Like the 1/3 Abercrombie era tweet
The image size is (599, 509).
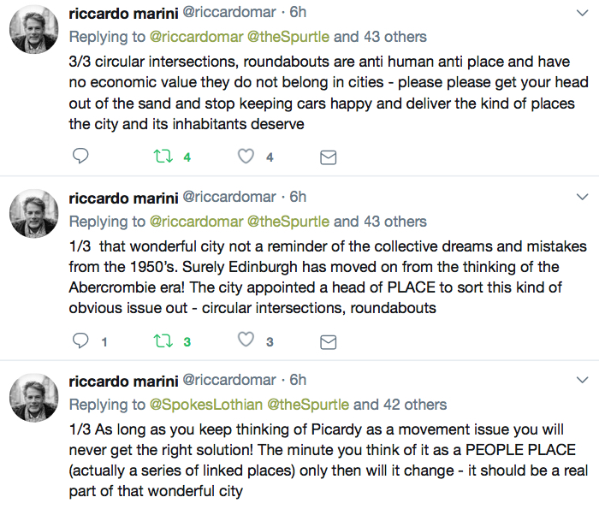[x=246, y=340]
